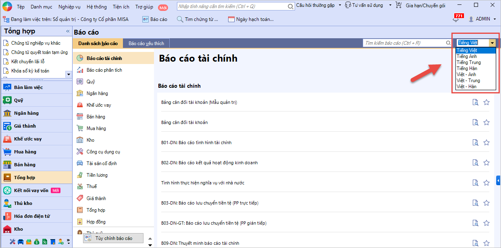Click the Tìm kiếm báo cáo search field
This screenshot has width=501, height=248.
404,43
